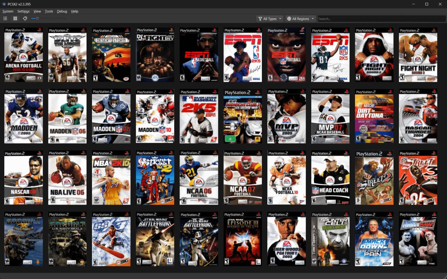Adjust the cover size slider
Image resolution: width=447 pixels, height=279 pixels.
click(x=49, y=19)
